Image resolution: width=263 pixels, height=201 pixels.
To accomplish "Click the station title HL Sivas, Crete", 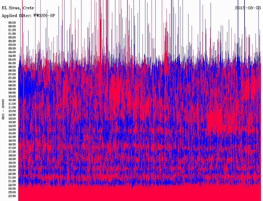I will coord(18,8).
